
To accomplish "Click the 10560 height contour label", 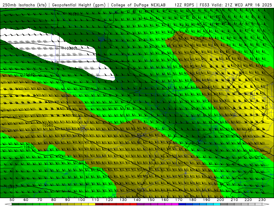I will click(x=48, y=125).
